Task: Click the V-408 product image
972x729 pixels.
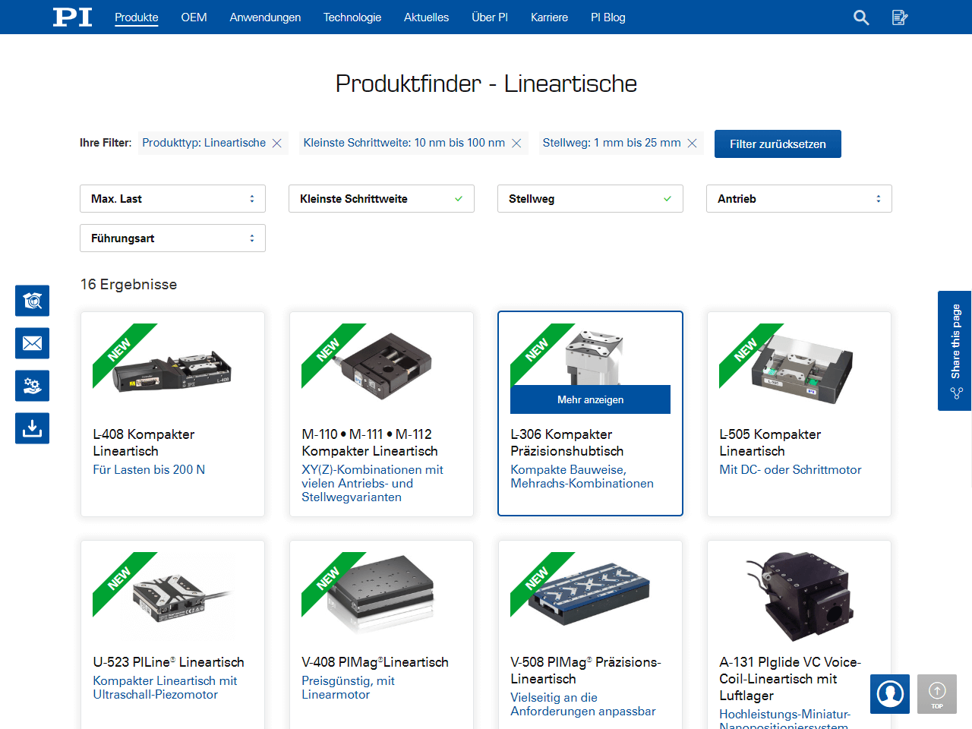Action: tap(381, 595)
